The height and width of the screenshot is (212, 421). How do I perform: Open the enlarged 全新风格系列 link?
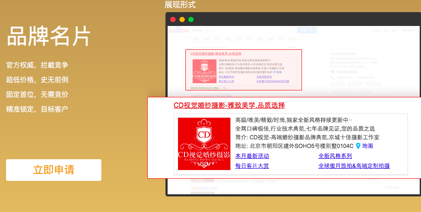(335, 156)
